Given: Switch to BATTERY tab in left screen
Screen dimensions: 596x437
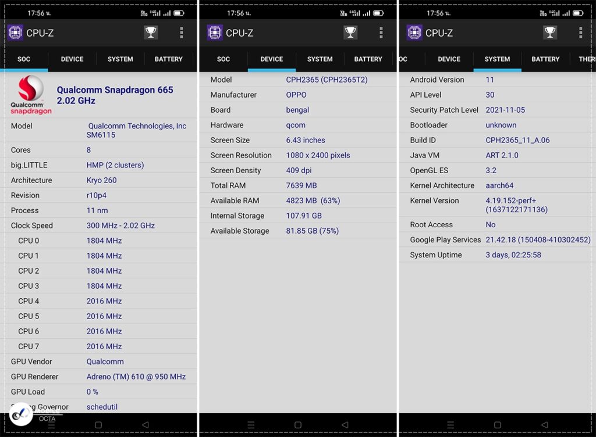Looking at the screenshot, I should [x=168, y=59].
